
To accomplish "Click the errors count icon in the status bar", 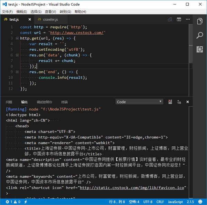I will [8, 202].
